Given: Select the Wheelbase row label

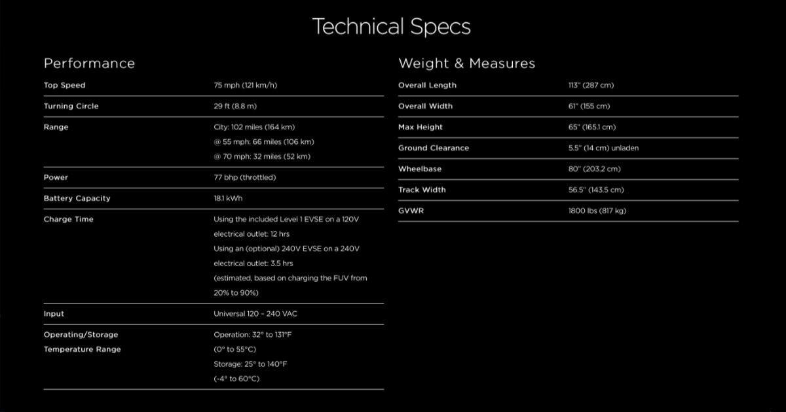Looking at the screenshot, I should (420, 169).
